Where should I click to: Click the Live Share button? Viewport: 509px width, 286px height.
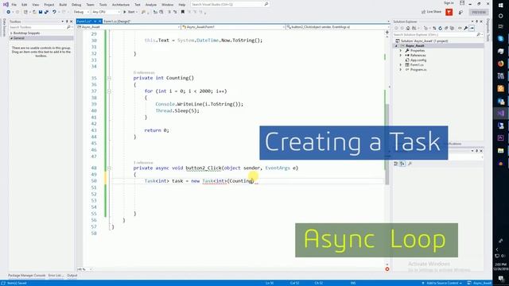point(431,12)
